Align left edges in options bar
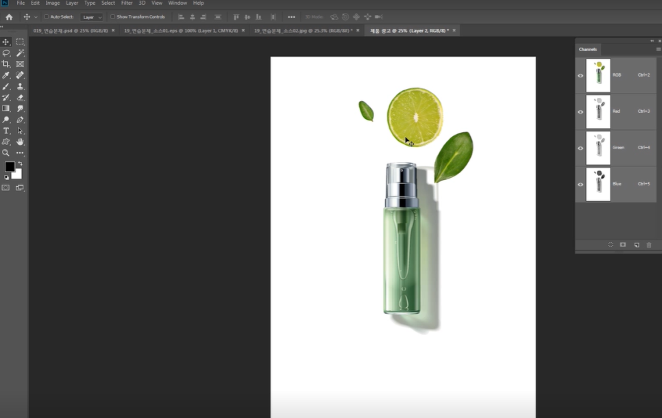 pyautogui.click(x=181, y=17)
